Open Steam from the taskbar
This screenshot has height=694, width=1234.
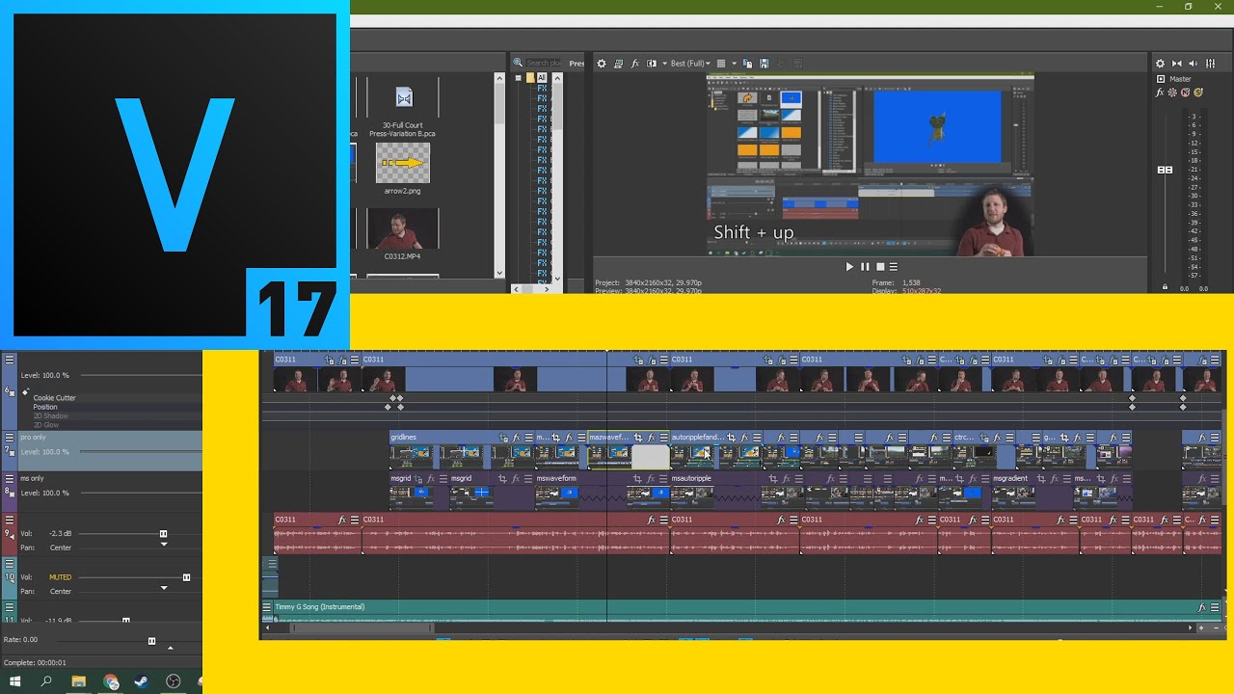141,681
